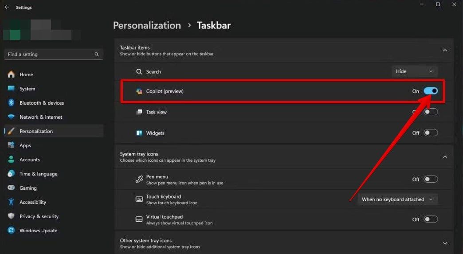Open Touch keyboard 'When no keyboard attached' dropdown

click(397, 199)
